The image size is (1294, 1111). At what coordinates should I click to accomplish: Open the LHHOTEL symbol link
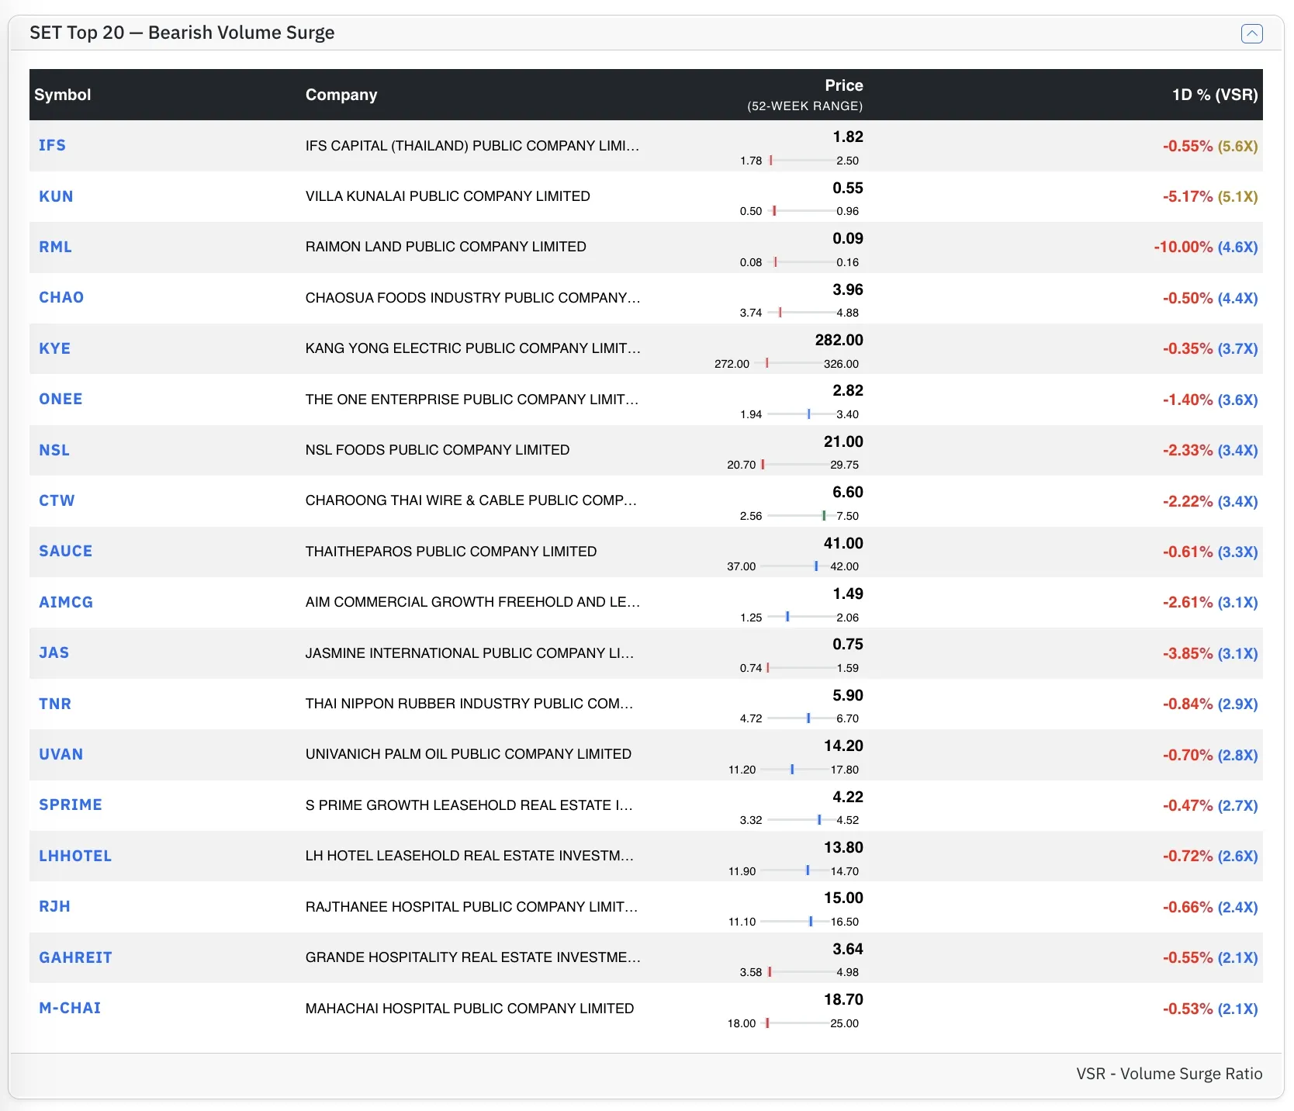coord(75,856)
